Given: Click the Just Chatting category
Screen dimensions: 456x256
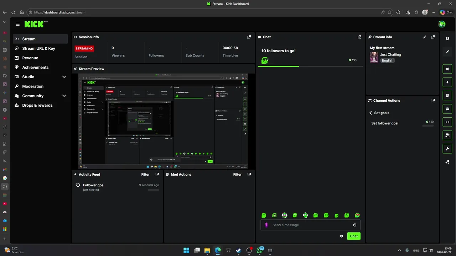Looking at the screenshot, I should pos(390,55).
